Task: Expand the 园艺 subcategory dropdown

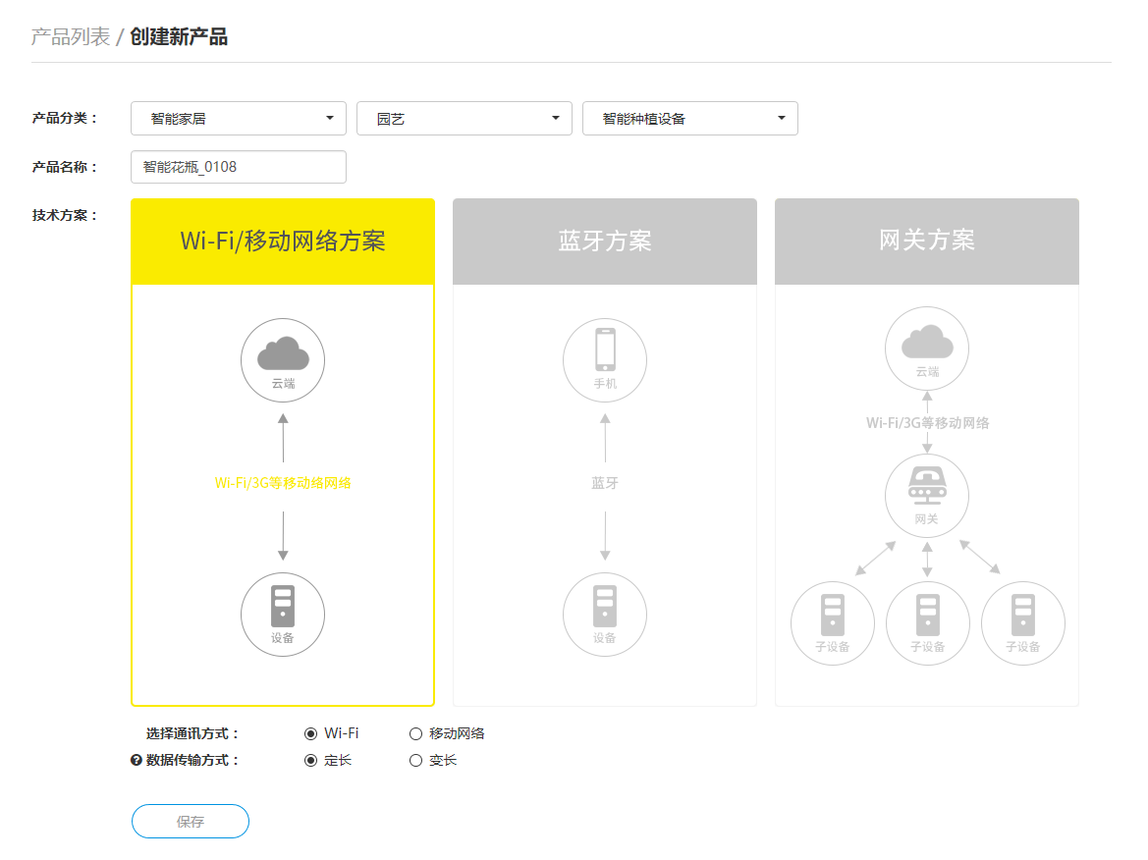Action: [465, 119]
